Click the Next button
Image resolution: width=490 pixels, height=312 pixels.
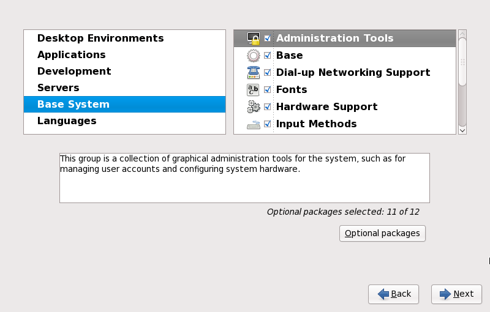456,294
